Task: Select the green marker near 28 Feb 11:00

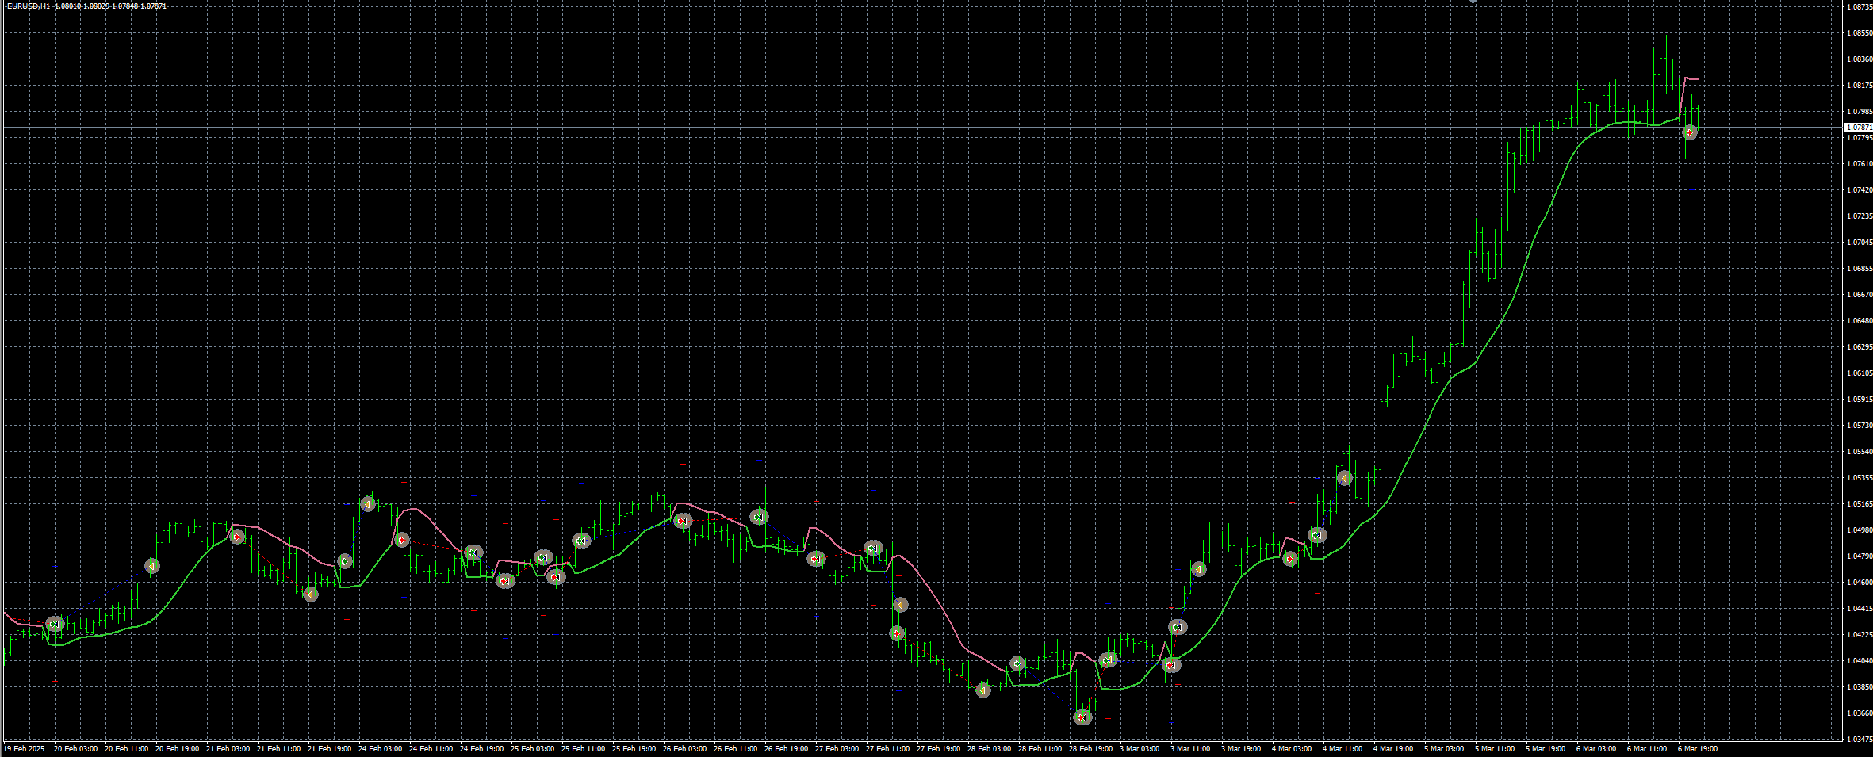Action: point(1018,663)
